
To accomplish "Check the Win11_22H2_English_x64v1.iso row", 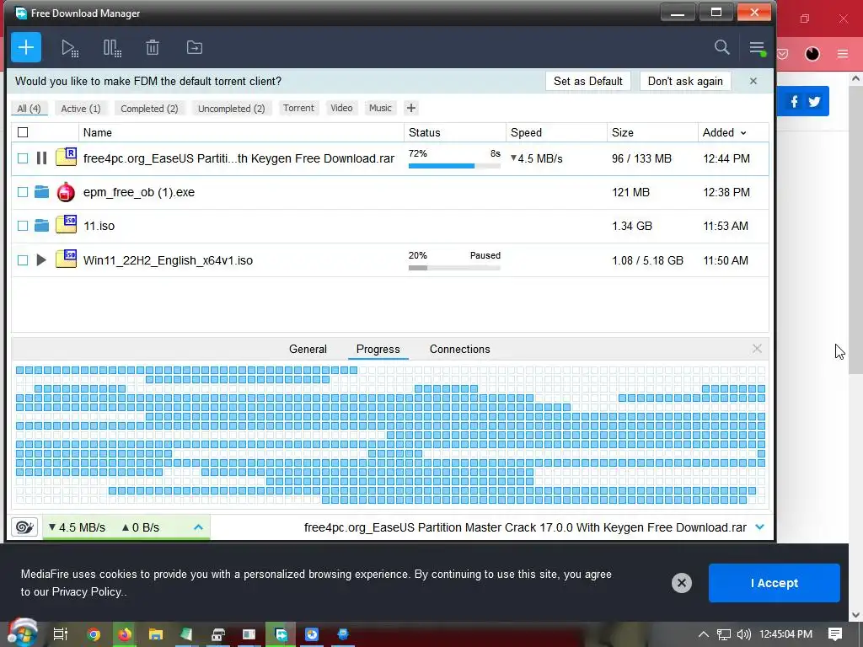I will coord(23,260).
